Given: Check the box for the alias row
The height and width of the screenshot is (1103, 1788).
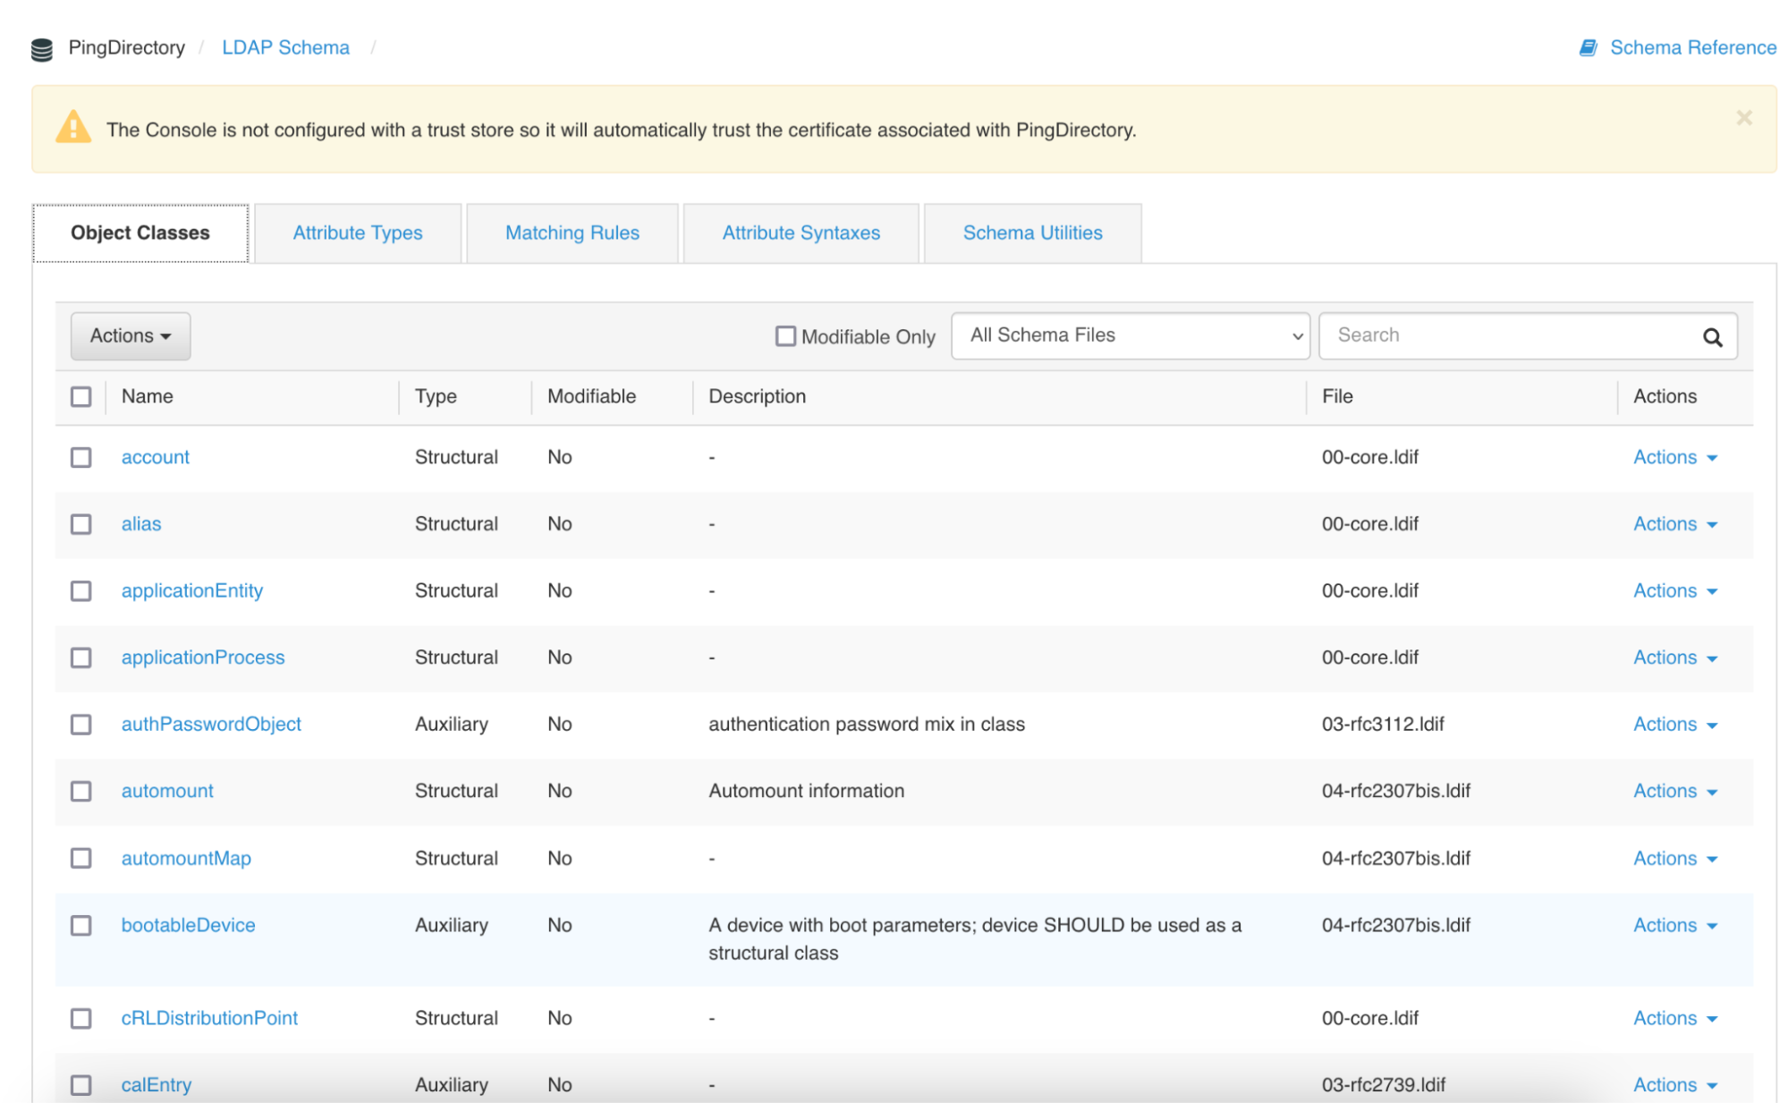Looking at the screenshot, I should click(81, 524).
